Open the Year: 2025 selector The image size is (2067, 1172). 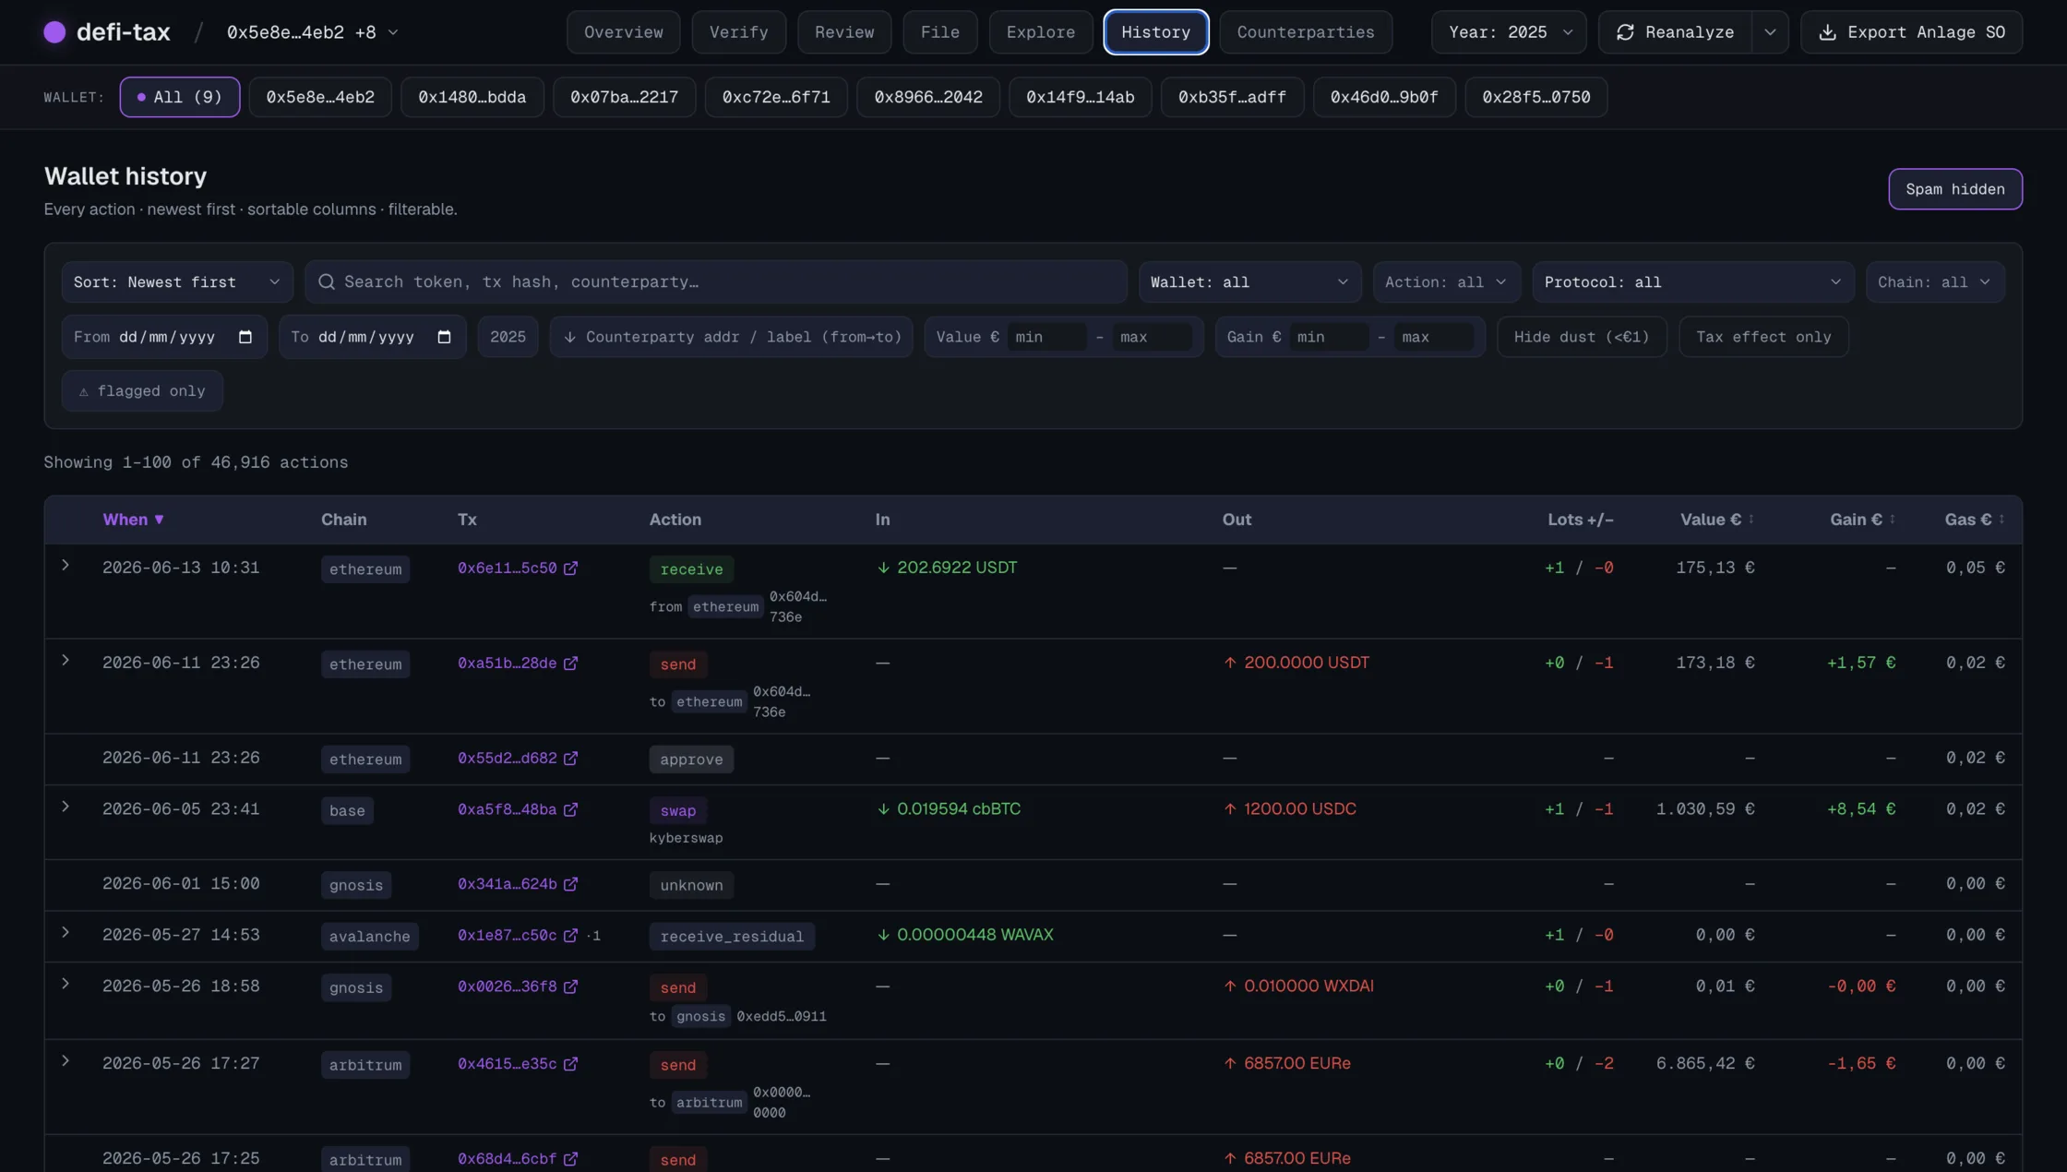tap(1509, 32)
